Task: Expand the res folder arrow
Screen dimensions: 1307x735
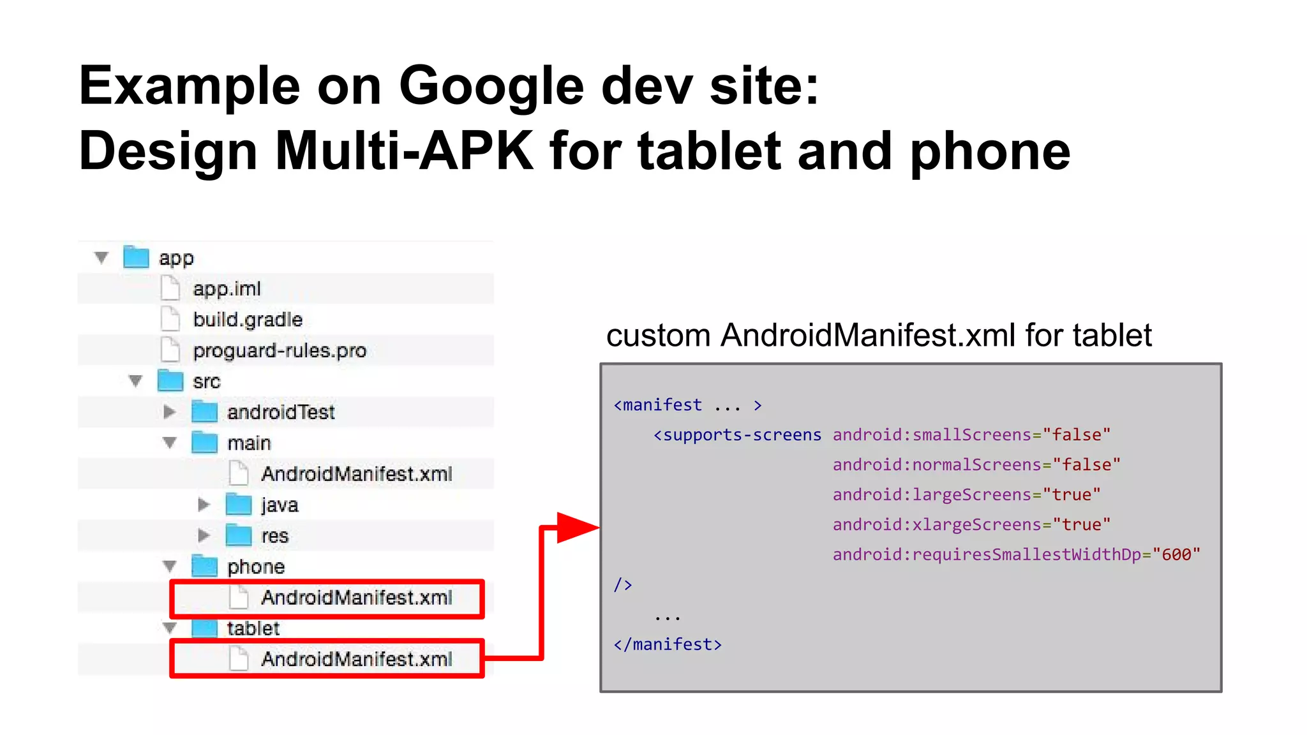Action: (x=204, y=535)
